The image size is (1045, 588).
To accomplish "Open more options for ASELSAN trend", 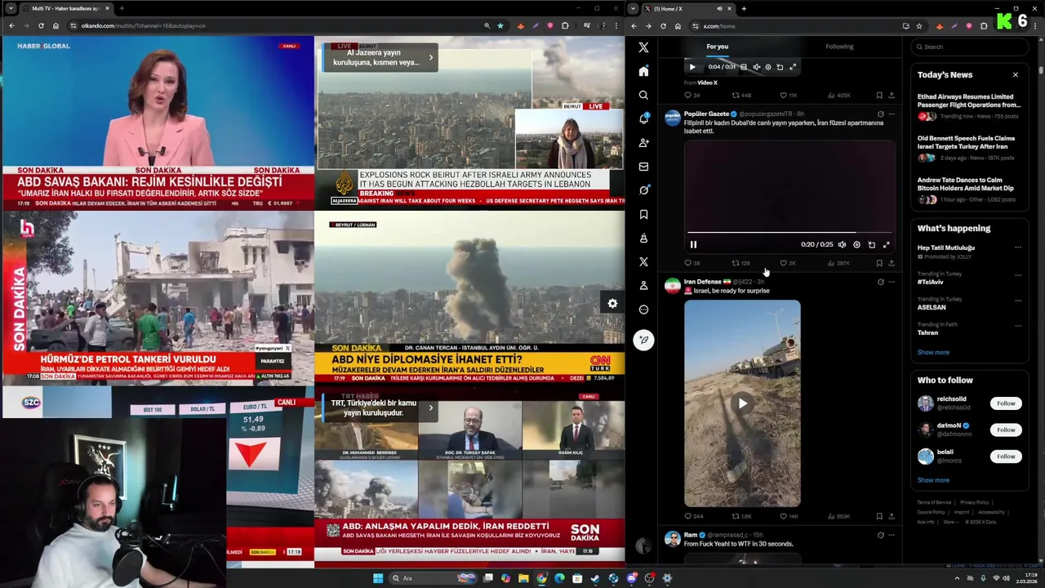I will click(1018, 301).
